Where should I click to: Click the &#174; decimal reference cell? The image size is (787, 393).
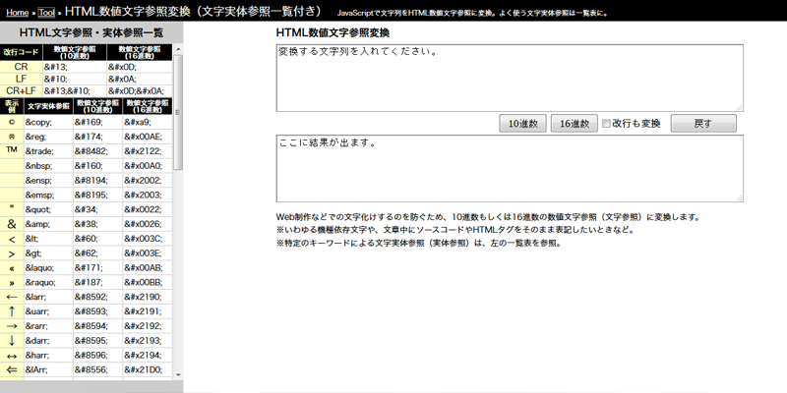pyautogui.click(x=97, y=137)
